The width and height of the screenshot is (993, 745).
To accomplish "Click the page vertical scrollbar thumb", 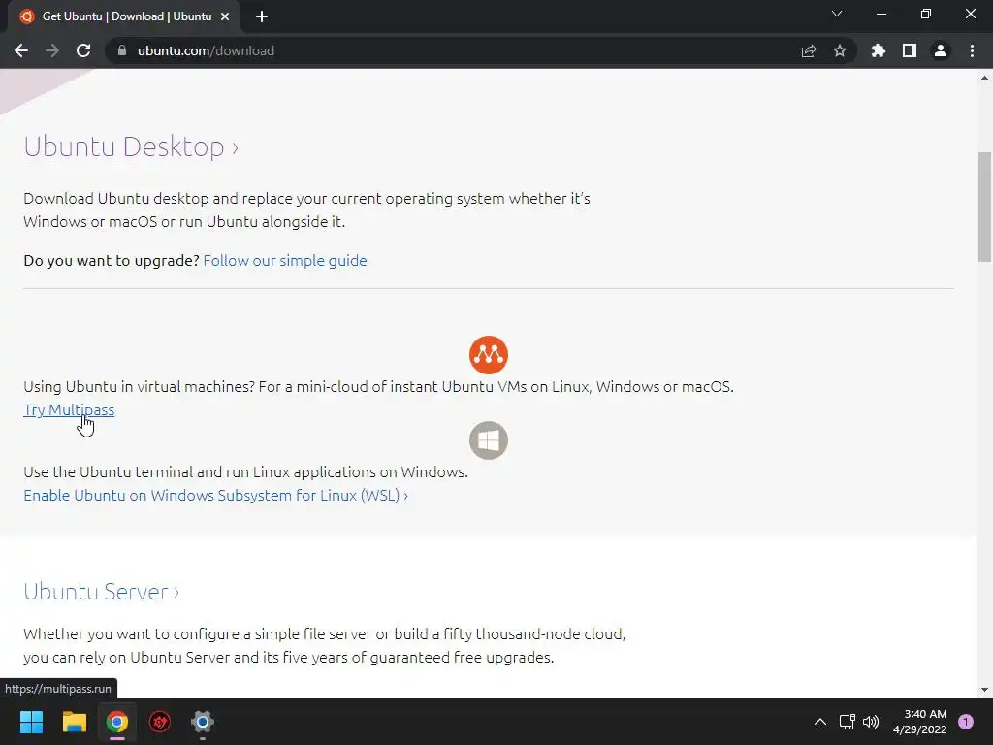I will (984, 207).
